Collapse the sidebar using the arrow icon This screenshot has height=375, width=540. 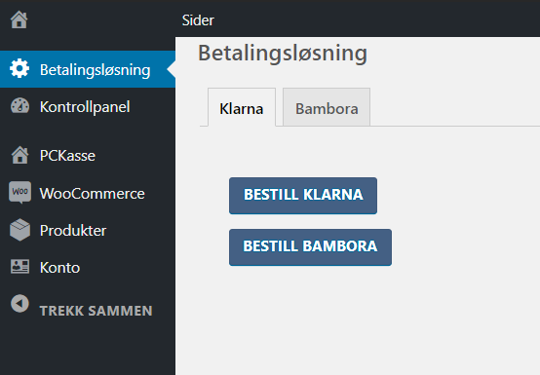point(19,304)
